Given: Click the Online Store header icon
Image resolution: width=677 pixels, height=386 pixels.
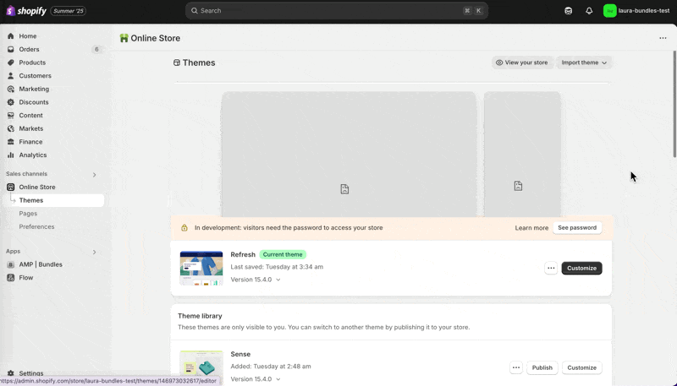Looking at the screenshot, I should click(124, 38).
